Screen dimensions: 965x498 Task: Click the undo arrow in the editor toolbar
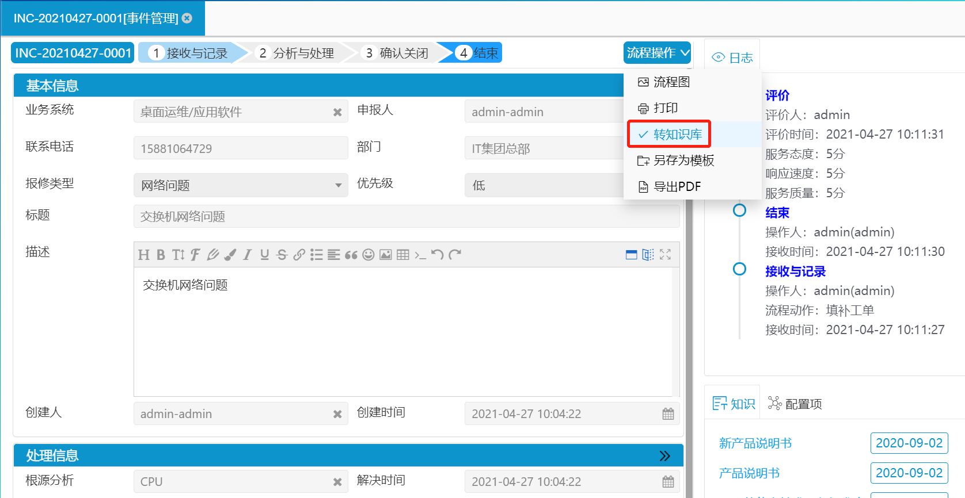click(438, 255)
